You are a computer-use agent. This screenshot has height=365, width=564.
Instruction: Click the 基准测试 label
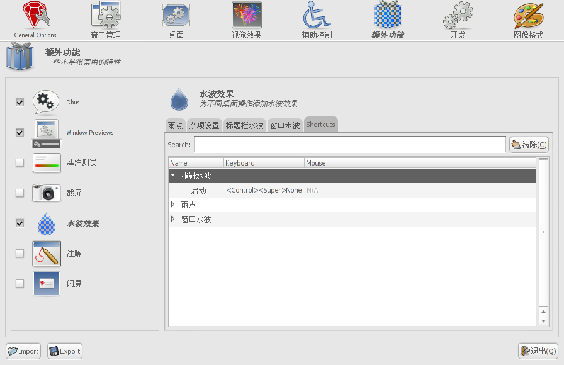(81, 162)
